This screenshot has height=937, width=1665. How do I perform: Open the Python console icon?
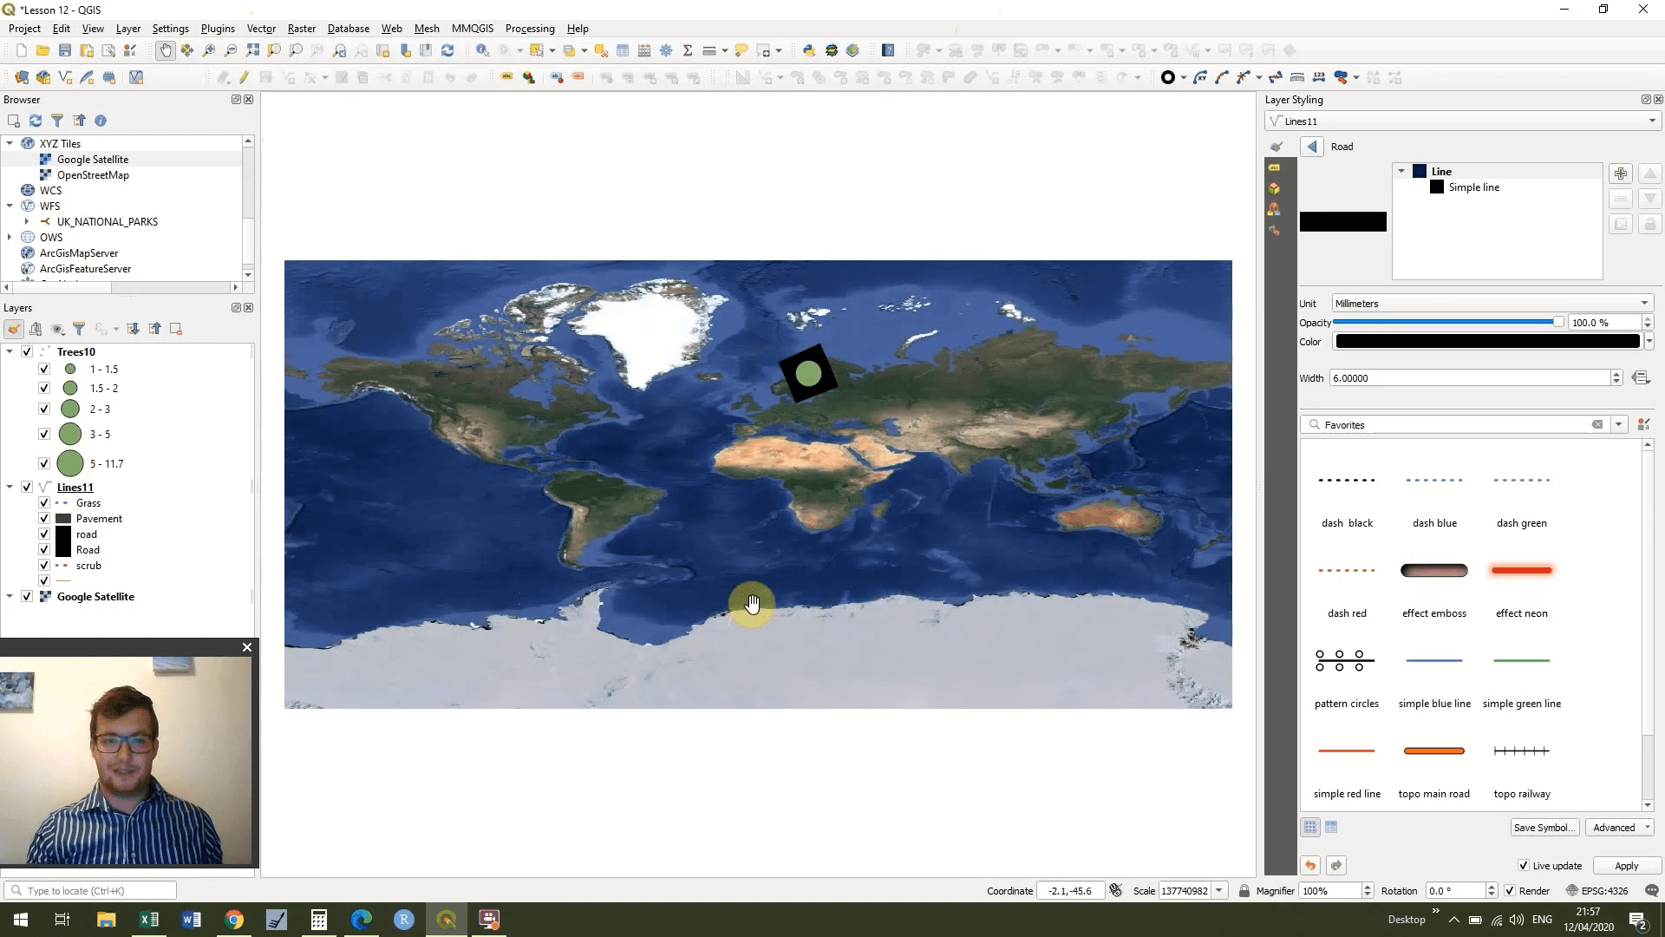[x=808, y=50]
